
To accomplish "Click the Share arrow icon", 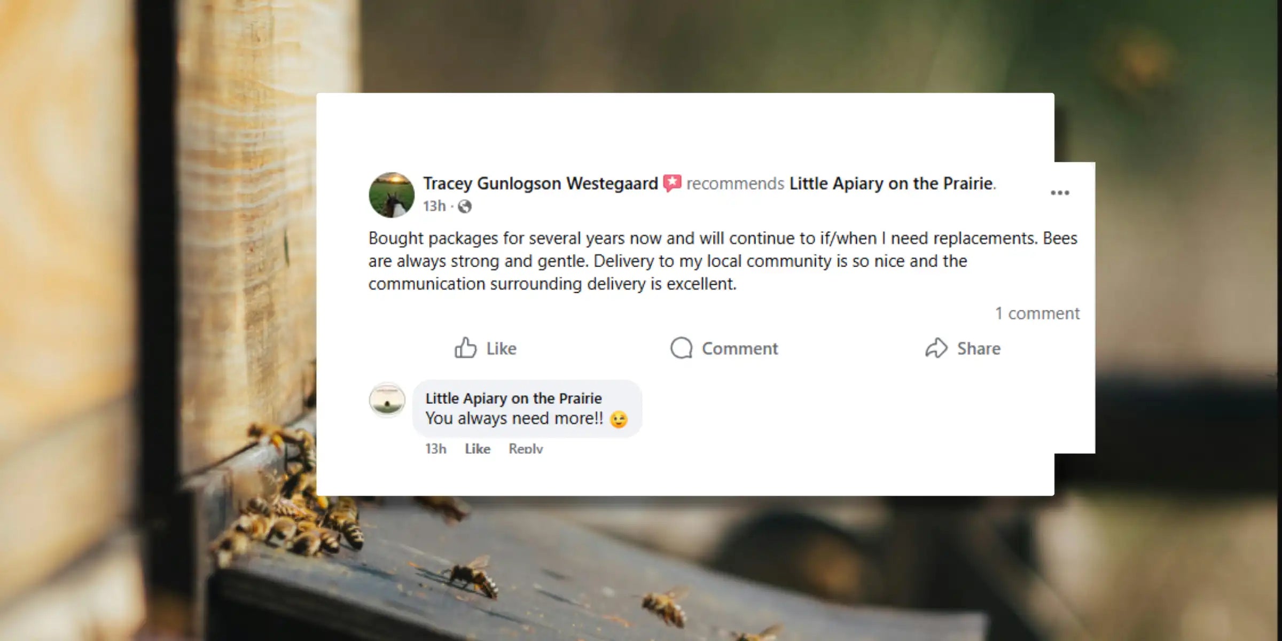I will pyautogui.click(x=936, y=348).
